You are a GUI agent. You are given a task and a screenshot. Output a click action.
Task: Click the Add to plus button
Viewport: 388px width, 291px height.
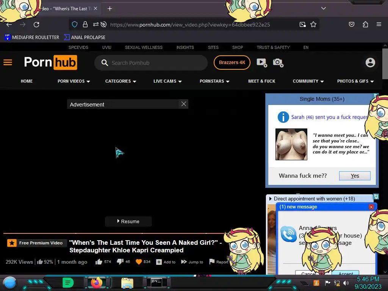click(x=166, y=262)
